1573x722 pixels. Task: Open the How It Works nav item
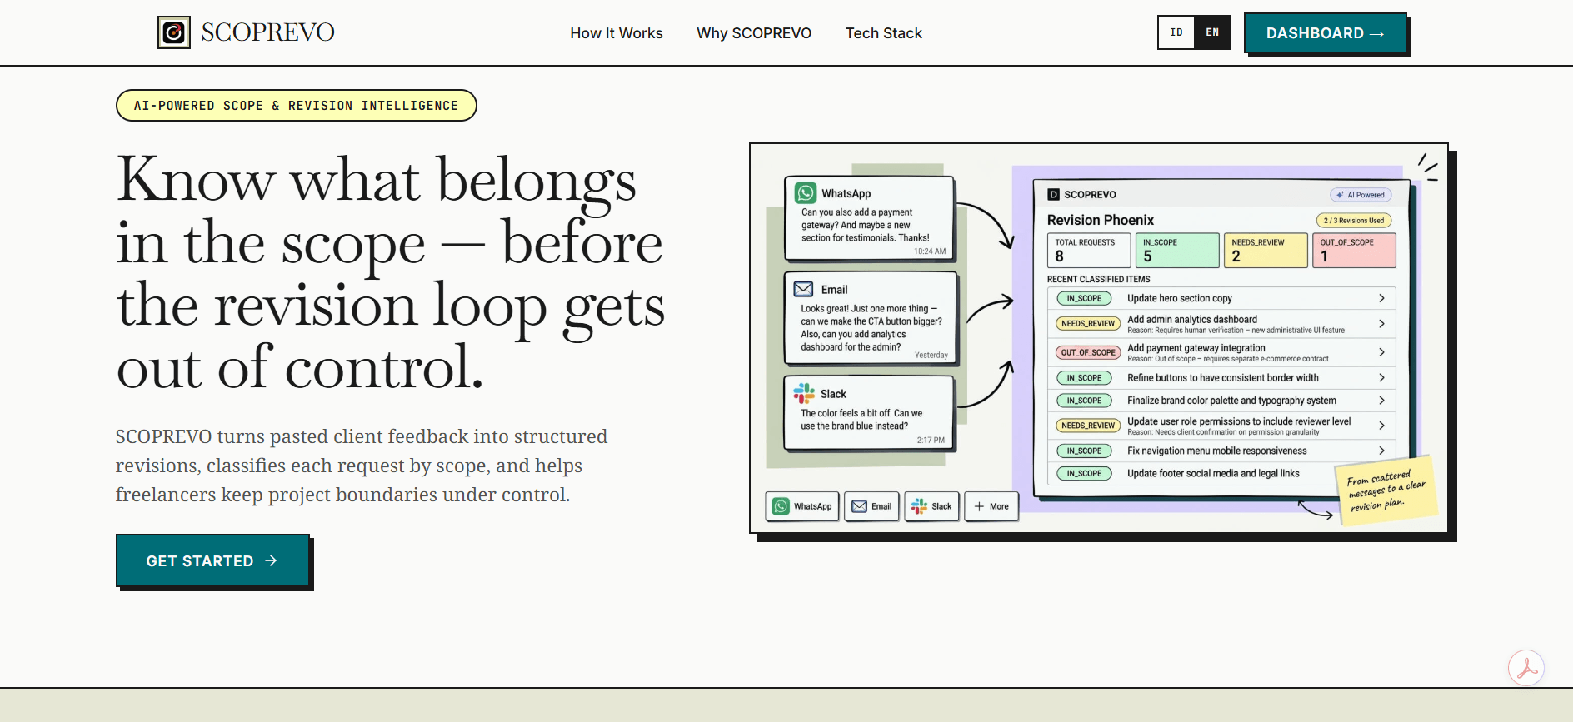coord(617,33)
